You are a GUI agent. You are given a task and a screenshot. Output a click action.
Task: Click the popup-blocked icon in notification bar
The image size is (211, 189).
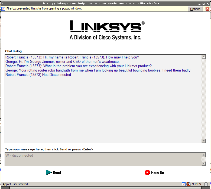pyautogui.click(x=3, y=9)
